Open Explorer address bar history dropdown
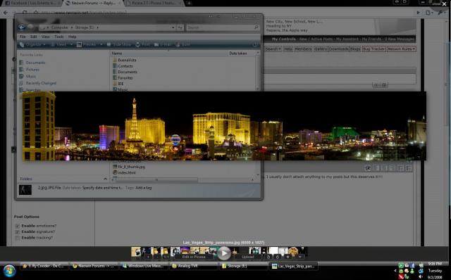Screen dimensions: 451x280 (x=173, y=27)
